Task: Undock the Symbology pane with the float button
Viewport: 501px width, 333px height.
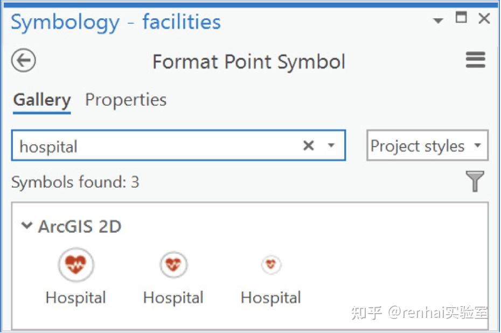Action: [x=461, y=18]
